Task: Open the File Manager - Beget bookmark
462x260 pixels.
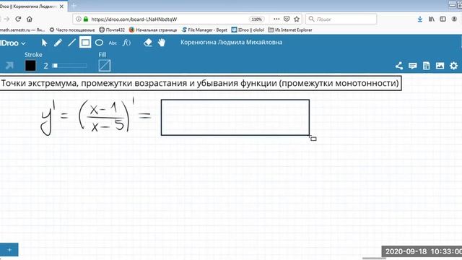Action: click(204, 30)
